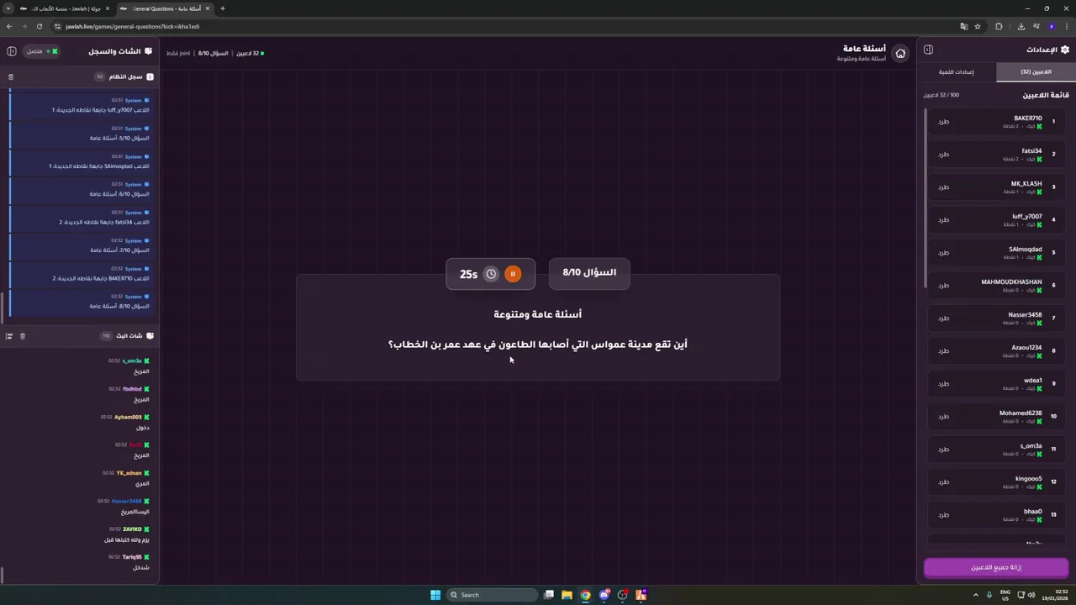Kick player Azaou1234
This screenshot has height=605, width=1076.
pos(943,351)
